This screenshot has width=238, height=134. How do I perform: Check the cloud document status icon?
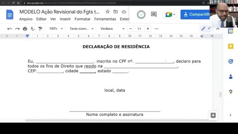coord(124,12)
